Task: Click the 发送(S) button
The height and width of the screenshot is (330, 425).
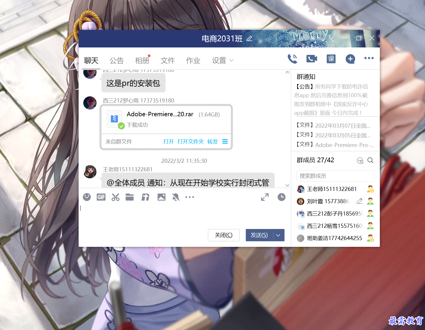Action: point(259,235)
